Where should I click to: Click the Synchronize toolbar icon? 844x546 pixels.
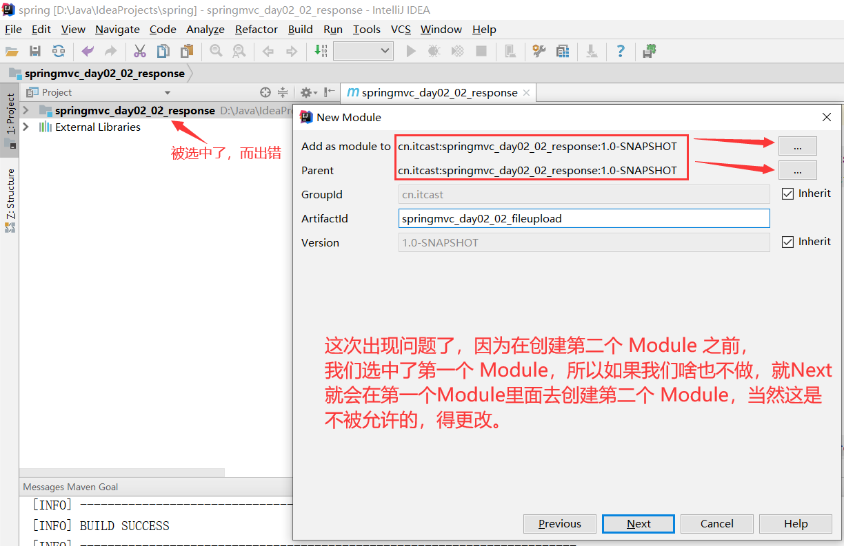click(59, 51)
